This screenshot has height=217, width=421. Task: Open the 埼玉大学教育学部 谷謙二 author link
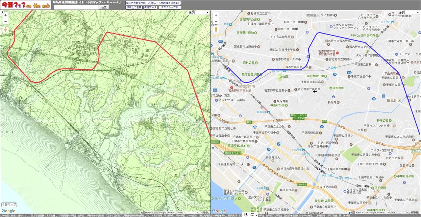(x=153, y=3)
